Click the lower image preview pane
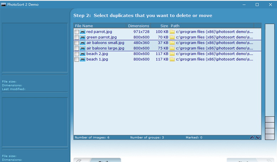 [35, 122]
